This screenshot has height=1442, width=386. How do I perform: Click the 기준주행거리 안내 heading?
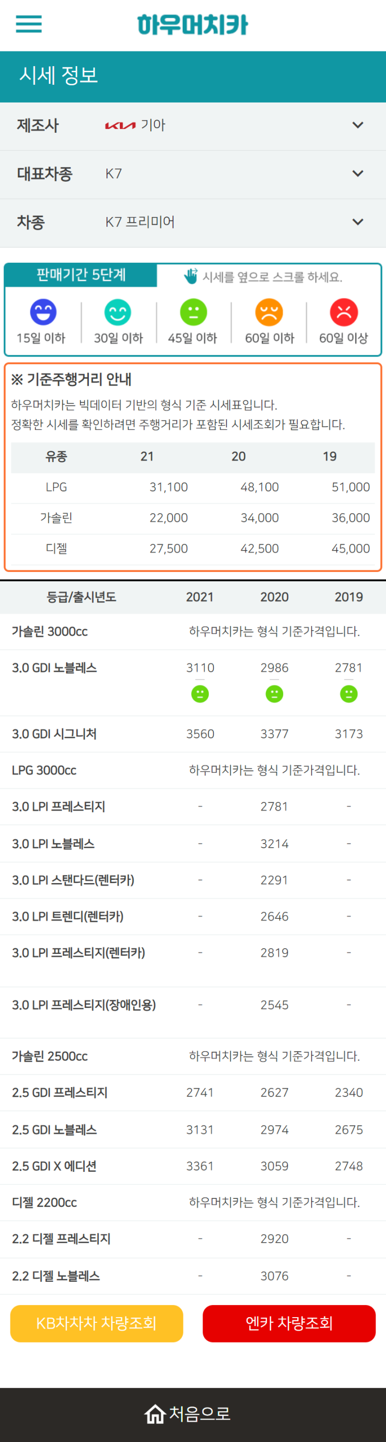pos(71,379)
